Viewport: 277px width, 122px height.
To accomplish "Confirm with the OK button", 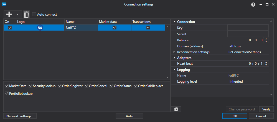I will [x=235, y=116].
